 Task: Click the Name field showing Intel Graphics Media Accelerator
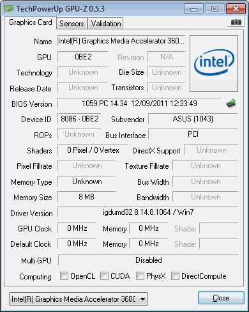121,41
